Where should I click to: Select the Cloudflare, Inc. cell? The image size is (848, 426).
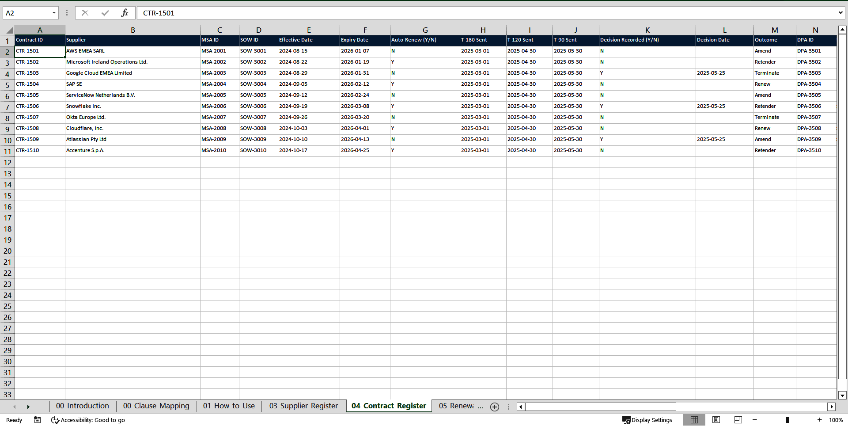tap(132, 129)
